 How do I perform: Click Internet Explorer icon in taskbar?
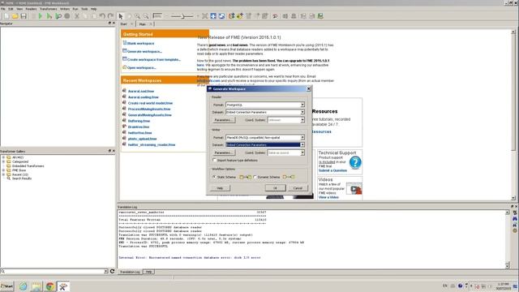[24, 286]
